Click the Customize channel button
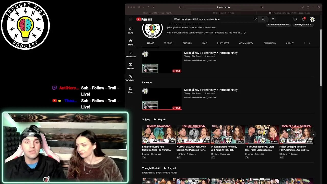327x184 pixels. tap(278, 24)
